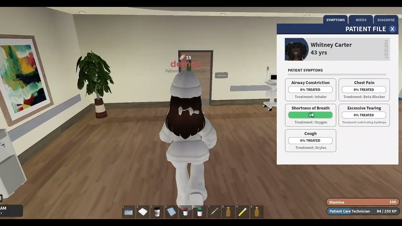Select the Chest Pain symptom card
The image size is (402, 226).
click(x=364, y=89)
